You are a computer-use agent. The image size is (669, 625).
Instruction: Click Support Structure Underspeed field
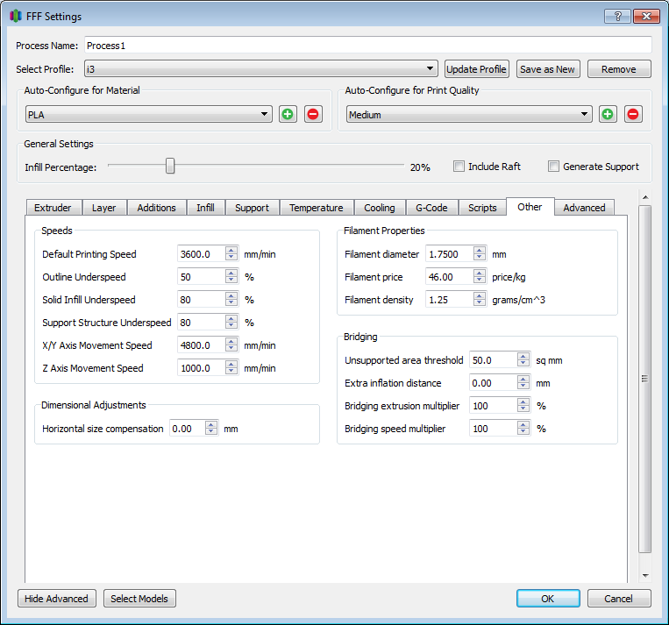pos(202,323)
